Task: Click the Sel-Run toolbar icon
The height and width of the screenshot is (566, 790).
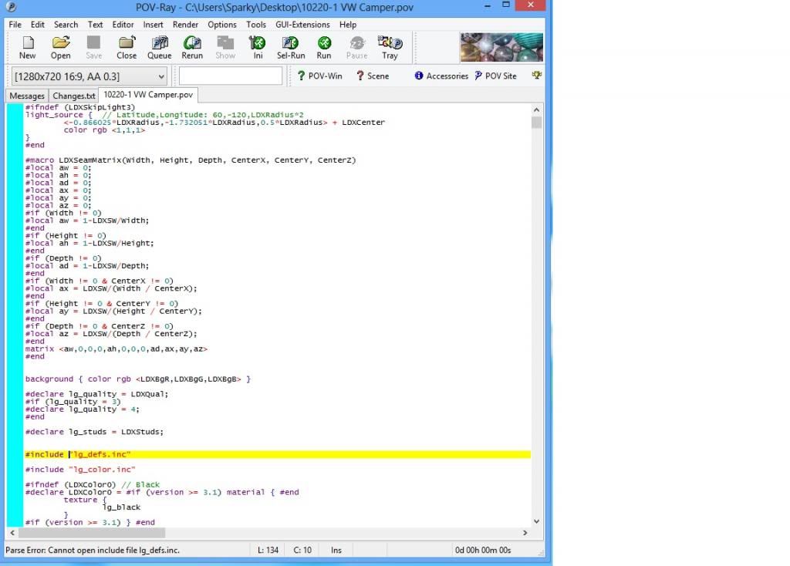Action: (291, 47)
